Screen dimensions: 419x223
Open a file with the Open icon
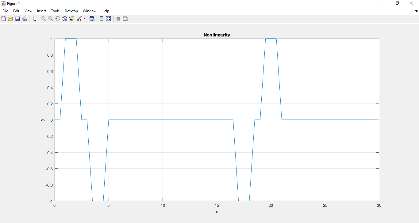tap(10, 19)
